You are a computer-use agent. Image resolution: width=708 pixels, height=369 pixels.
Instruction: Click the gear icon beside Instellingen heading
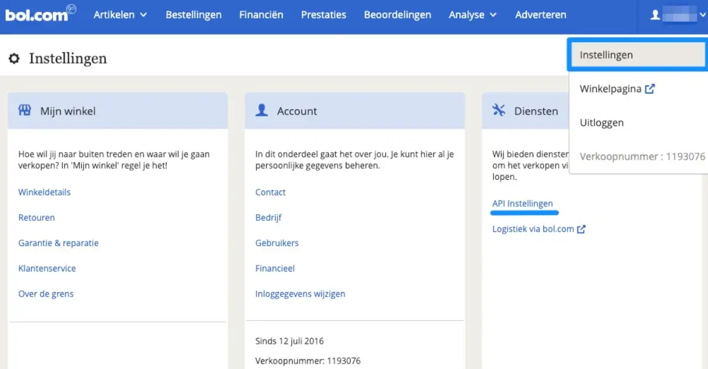tap(14, 59)
